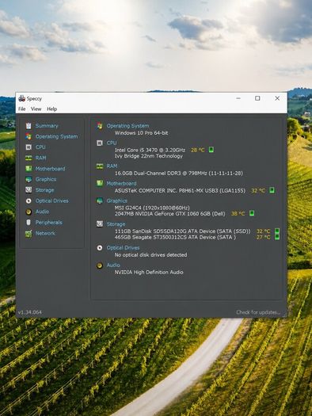Select the Network icon in sidebar

tap(29, 234)
